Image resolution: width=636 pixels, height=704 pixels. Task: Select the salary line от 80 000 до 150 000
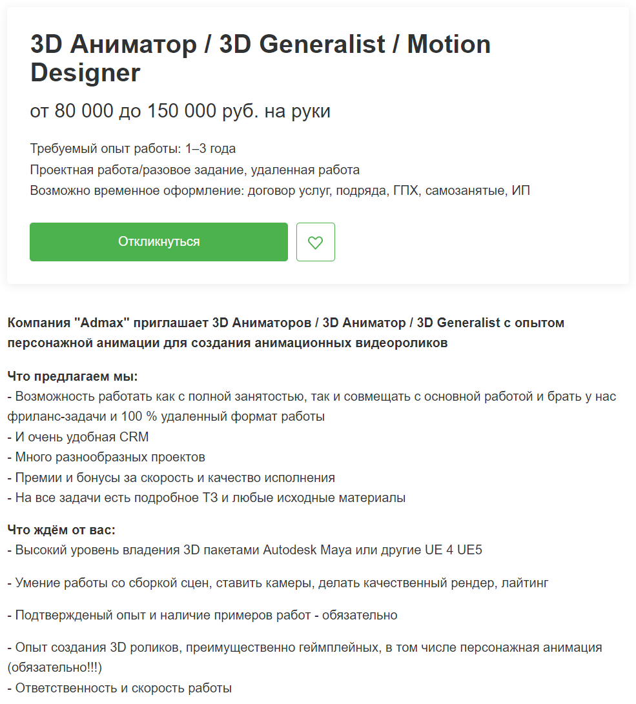point(180,110)
